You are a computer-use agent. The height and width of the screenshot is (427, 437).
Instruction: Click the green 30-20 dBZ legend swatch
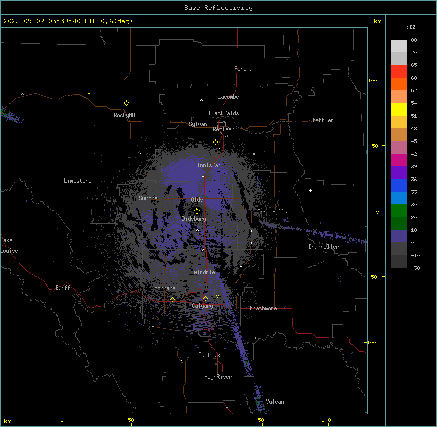click(x=398, y=211)
